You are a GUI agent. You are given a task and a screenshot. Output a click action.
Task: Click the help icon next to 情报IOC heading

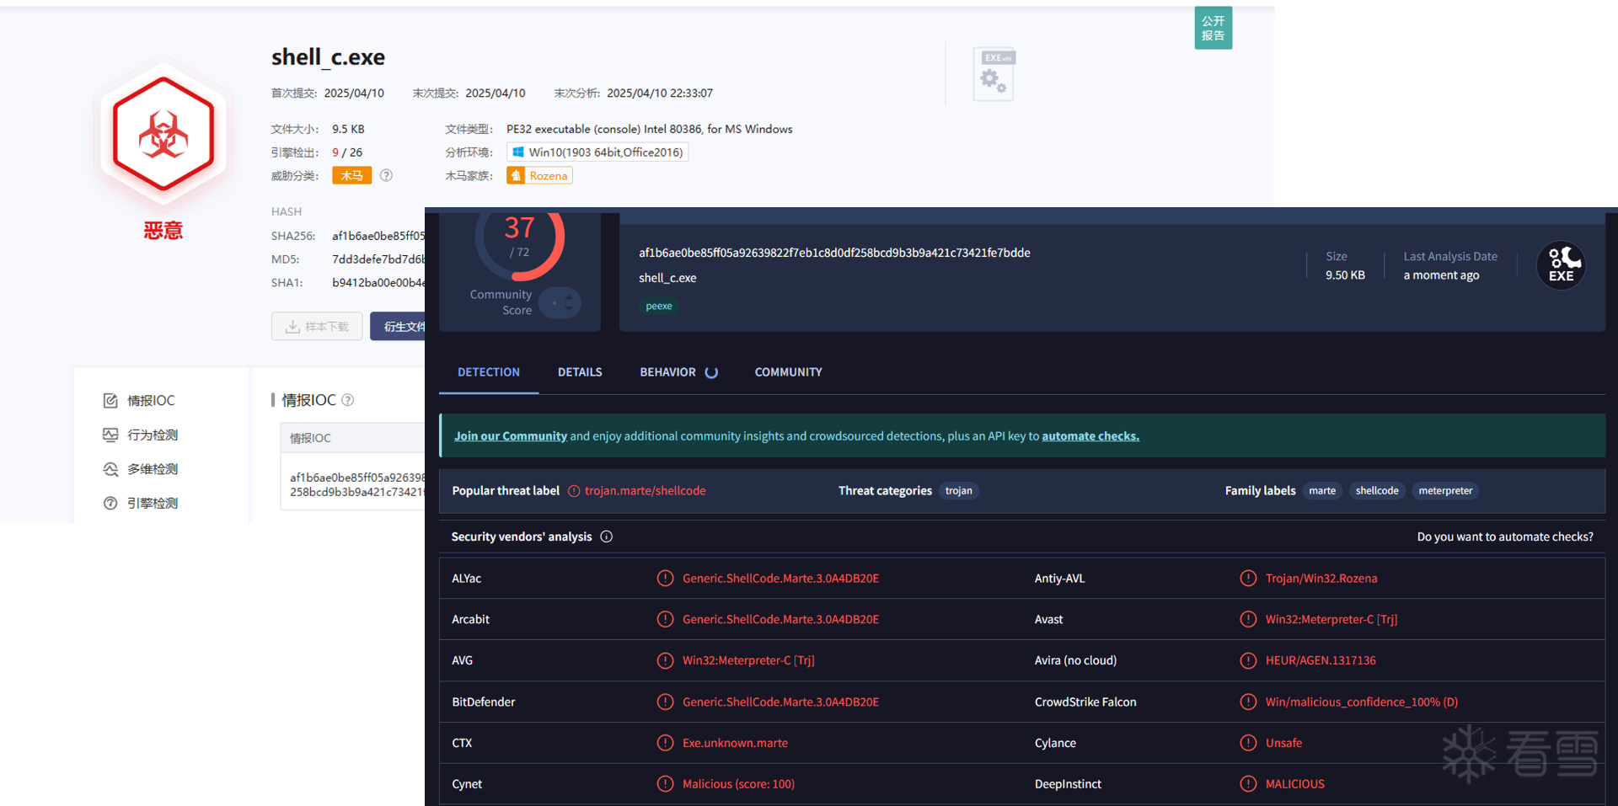(x=348, y=400)
